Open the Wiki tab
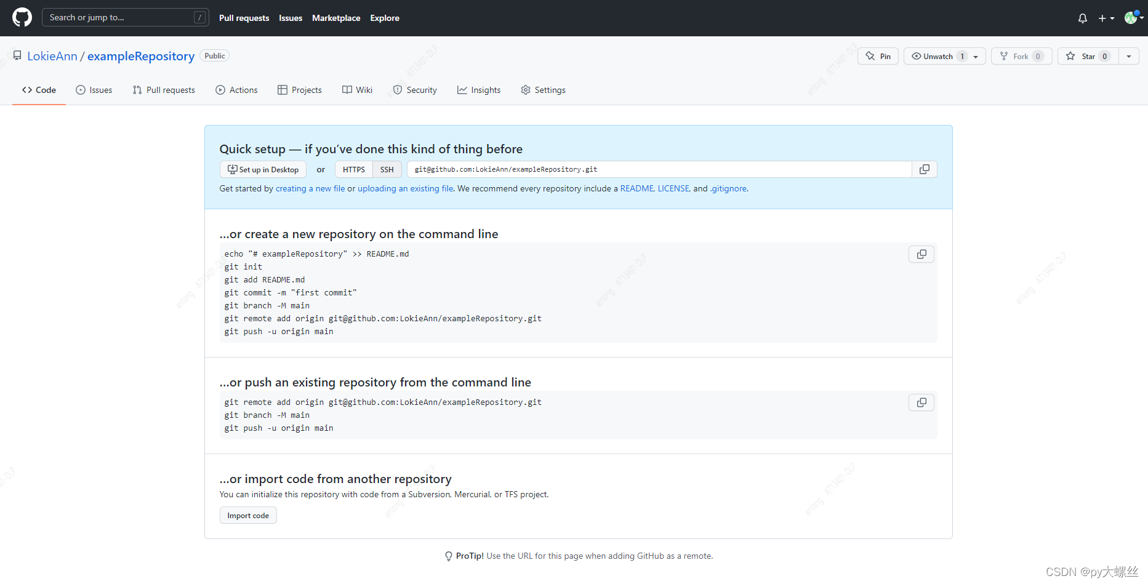 click(358, 90)
